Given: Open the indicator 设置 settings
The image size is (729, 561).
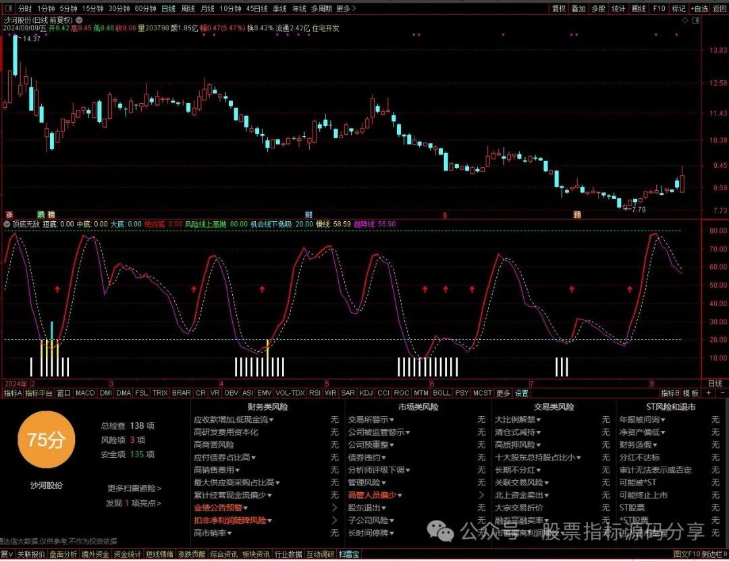Looking at the screenshot, I should click(x=522, y=393).
